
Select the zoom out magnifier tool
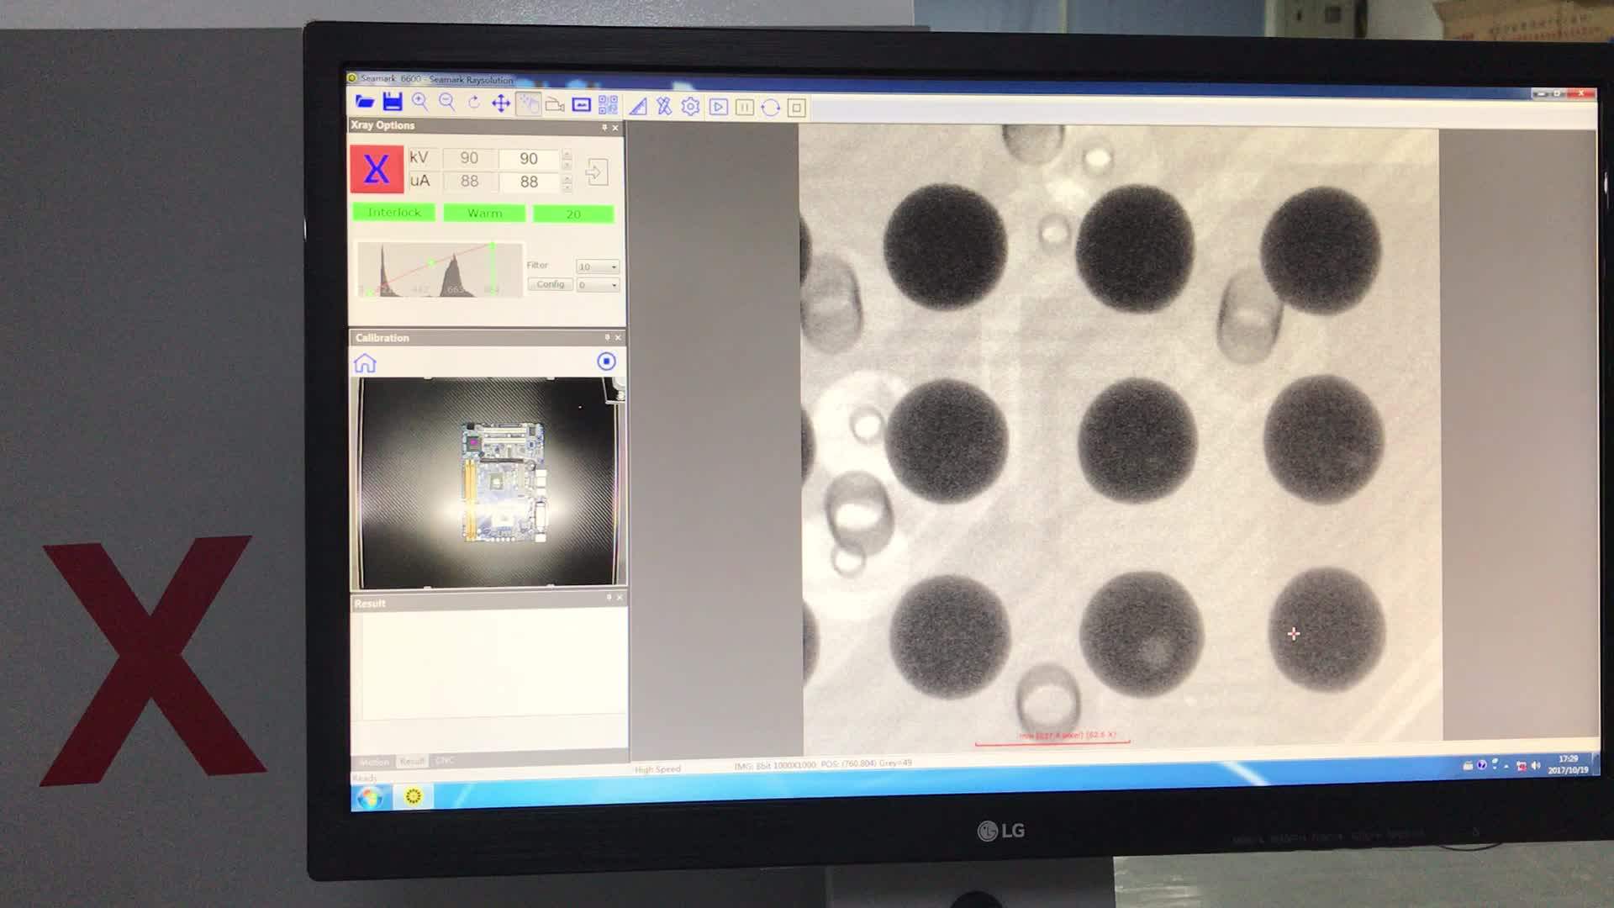tap(447, 103)
